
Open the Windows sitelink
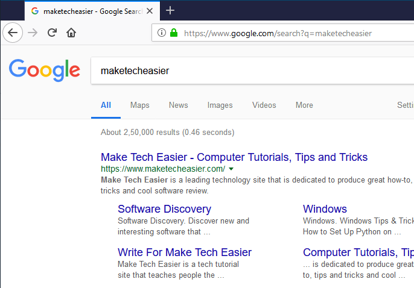click(x=325, y=209)
